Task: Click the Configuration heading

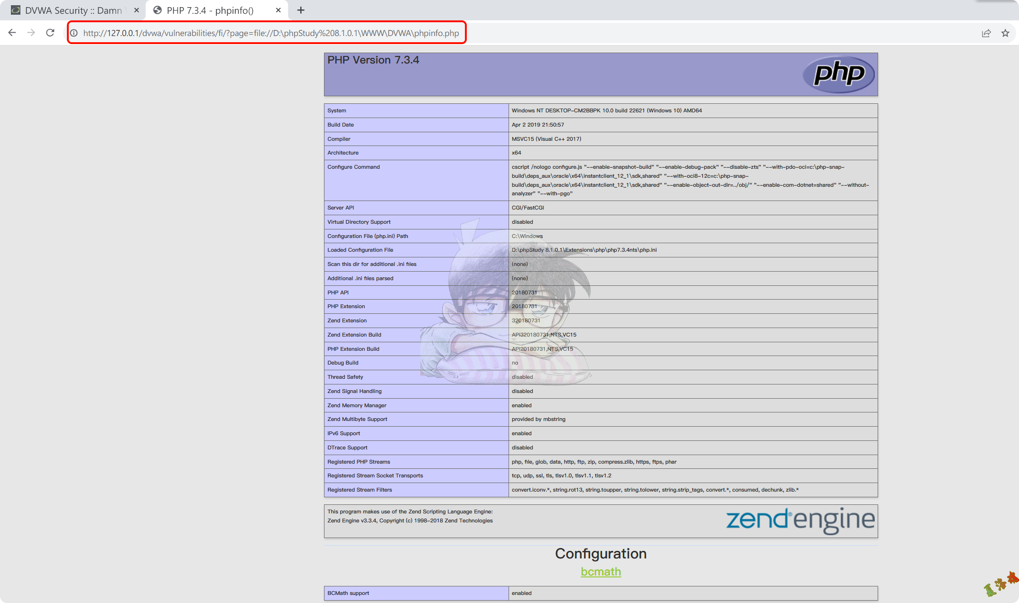Action: pyautogui.click(x=601, y=554)
